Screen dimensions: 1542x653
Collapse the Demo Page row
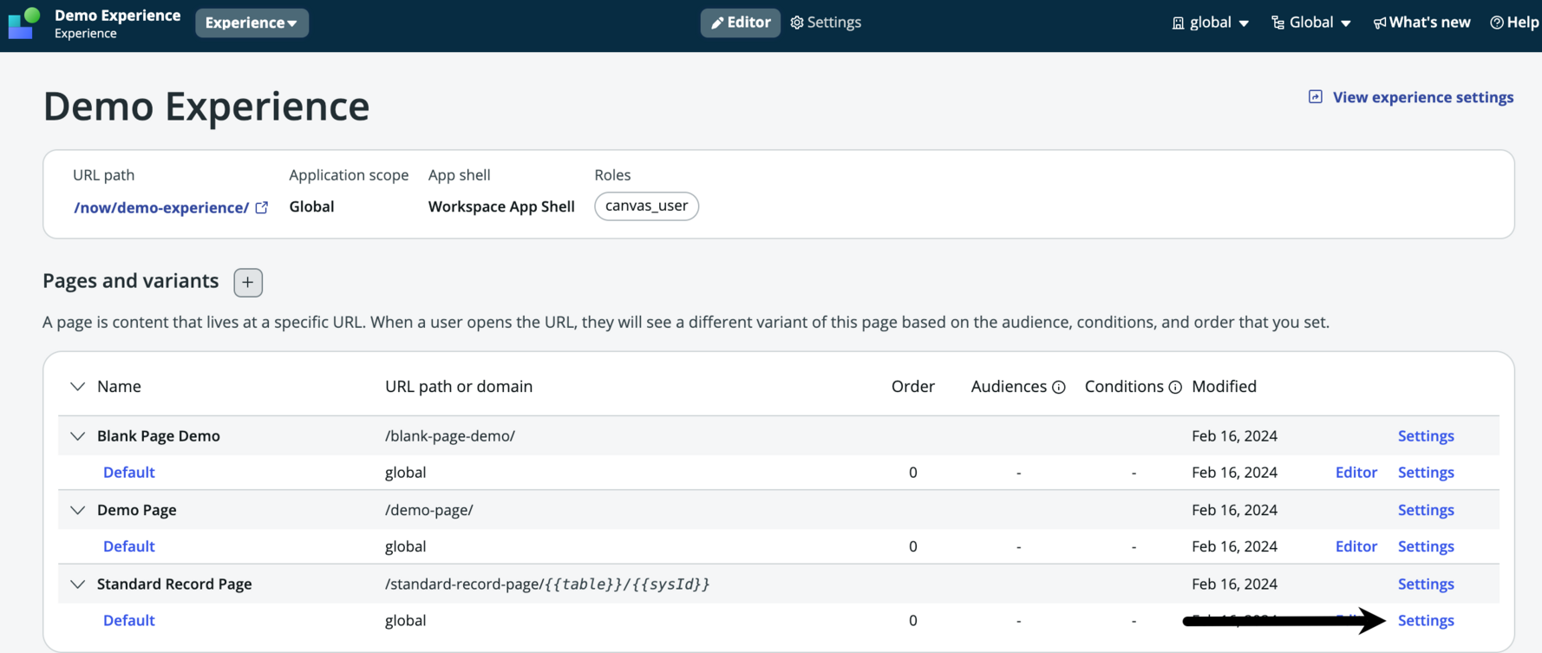tap(77, 510)
